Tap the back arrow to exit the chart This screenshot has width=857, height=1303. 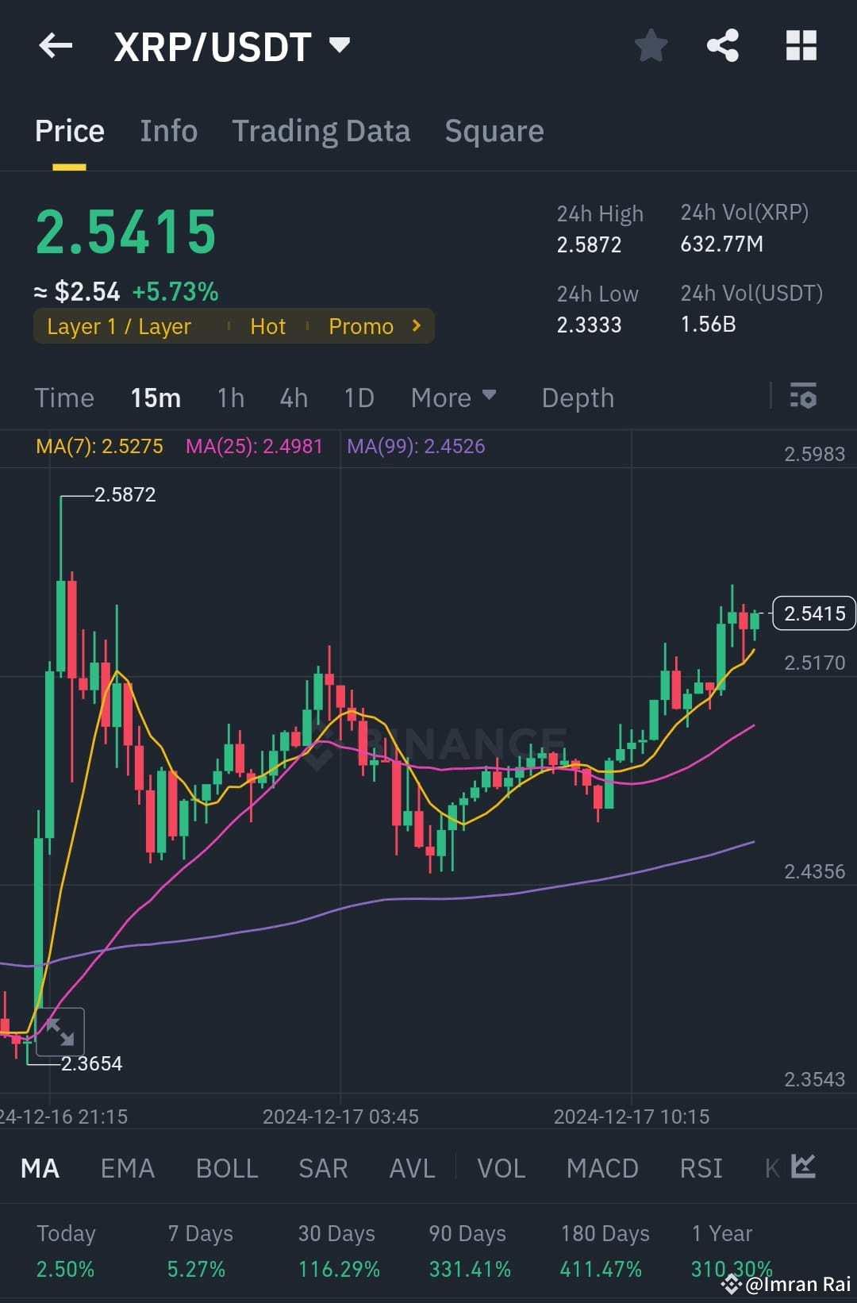coord(54,45)
